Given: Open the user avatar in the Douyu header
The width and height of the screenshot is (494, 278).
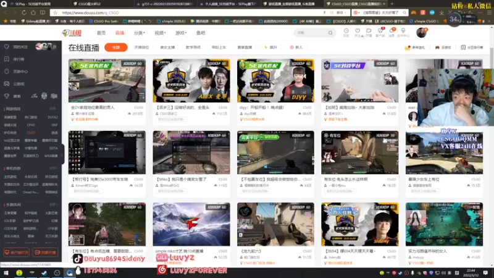Looking at the screenshot, I should click(x=421, y=33).
